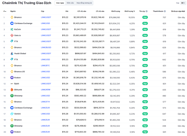The image size is (187, 136).
Task: Click the Binance logo in row 15
Action: pos(12,102)
